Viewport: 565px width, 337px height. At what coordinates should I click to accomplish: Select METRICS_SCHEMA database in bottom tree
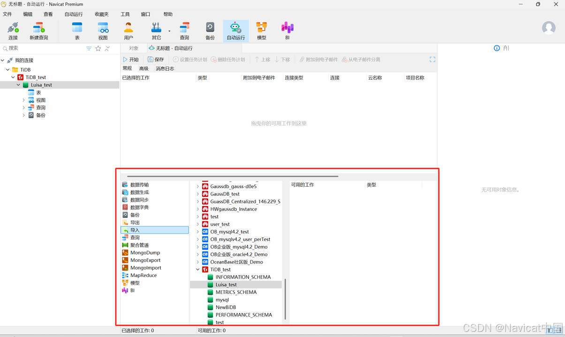click(236, 292)
